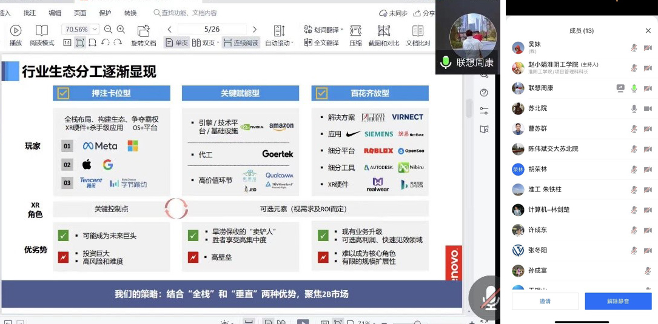Toggle the green microphone of 联想周康

pos(634,88)
